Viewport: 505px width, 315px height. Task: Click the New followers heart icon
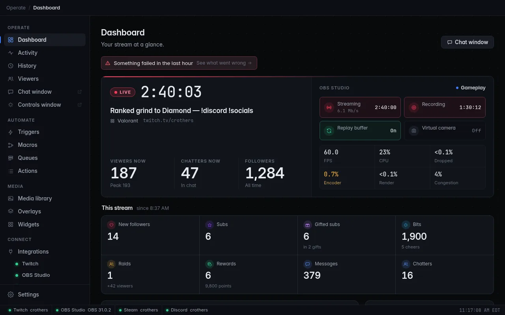click(x=111, y=225)
